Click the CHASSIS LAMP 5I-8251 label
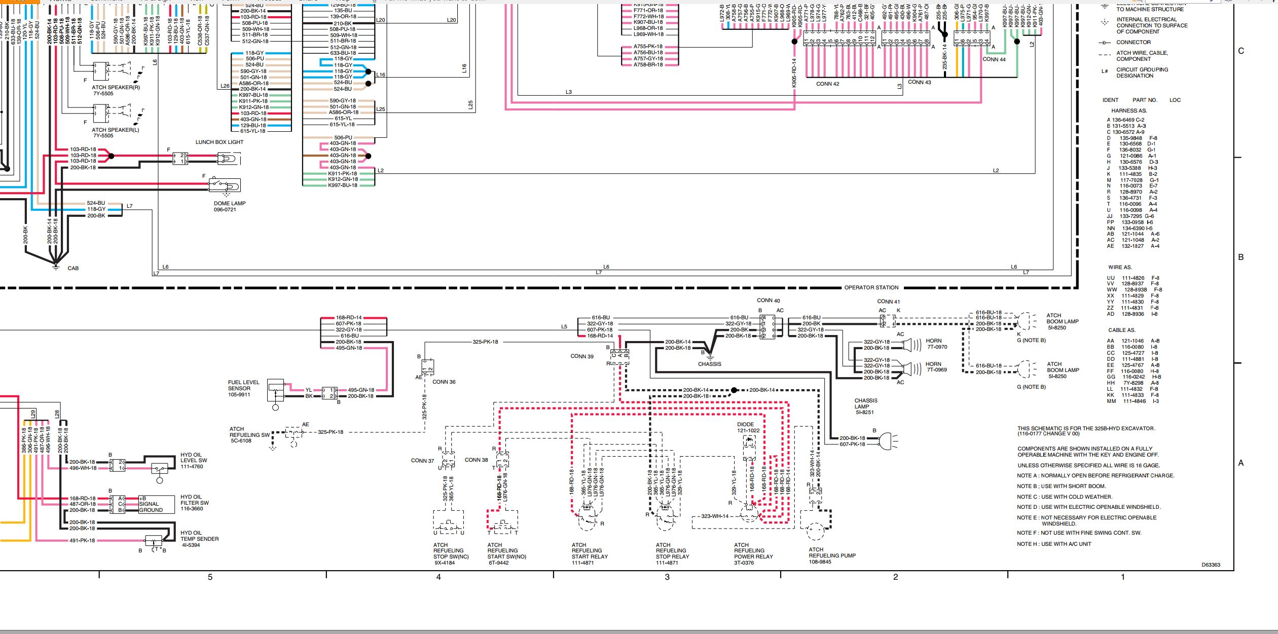 click(866, 406)
